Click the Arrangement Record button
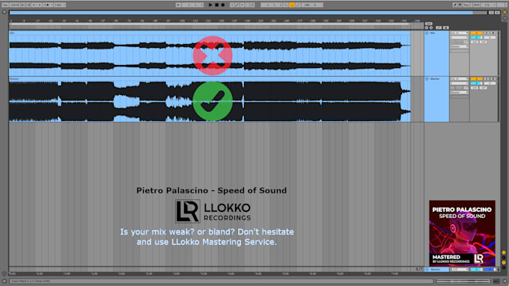This screenshot has height=286, width=509. (x=223, y=5)
